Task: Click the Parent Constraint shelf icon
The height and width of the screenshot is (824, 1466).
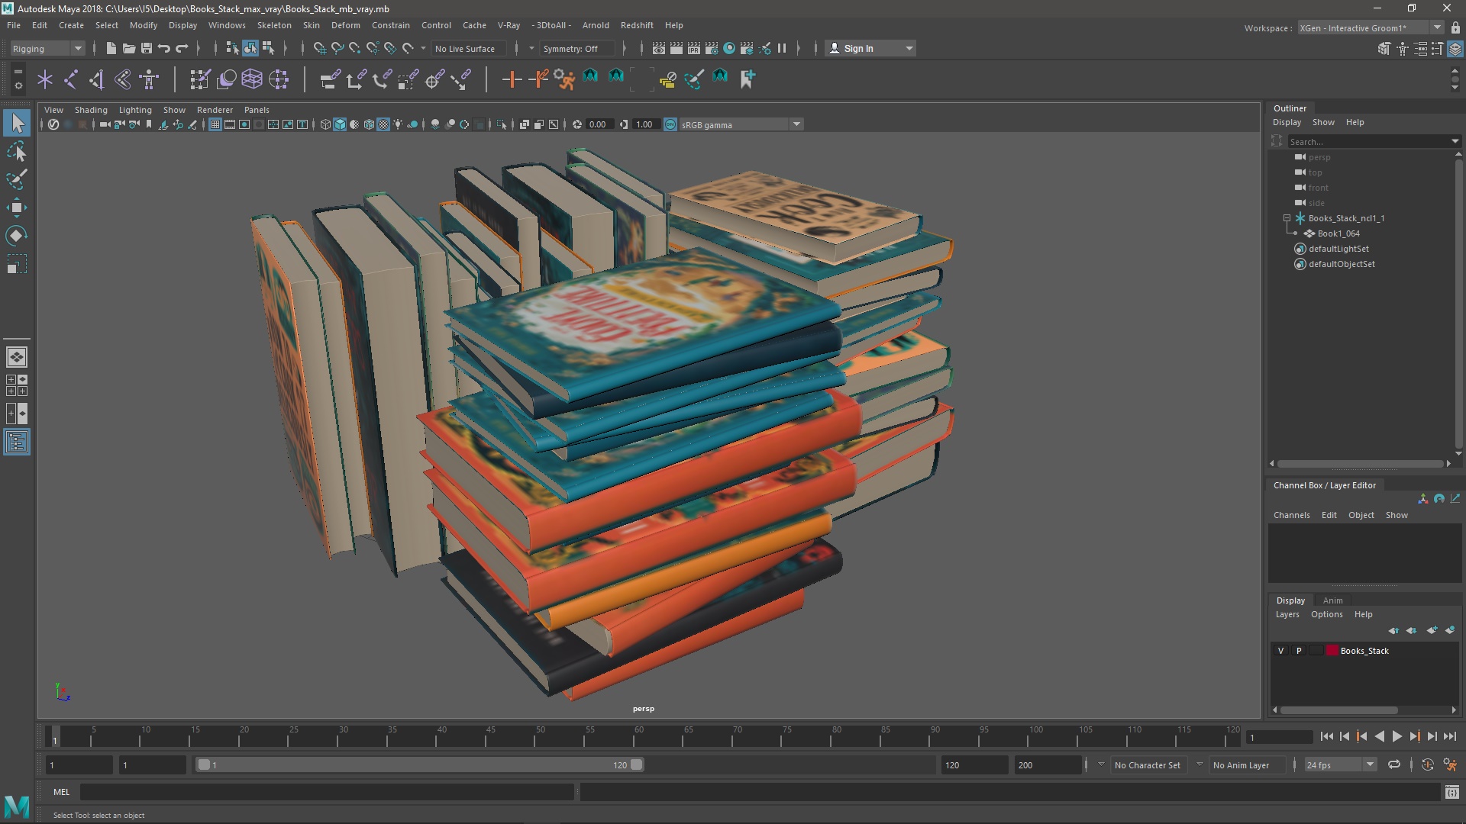Action: [330, 79]
